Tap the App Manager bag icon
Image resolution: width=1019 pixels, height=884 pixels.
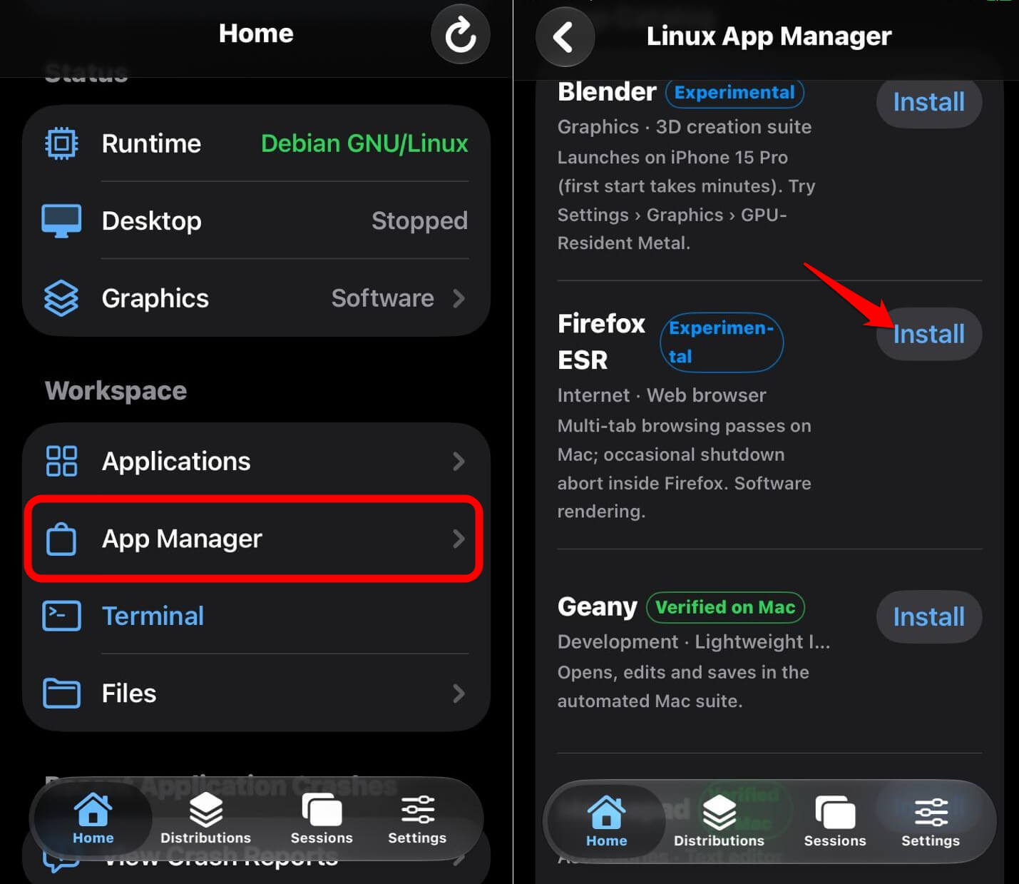coord(61,539)
